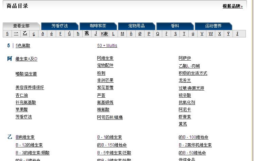
Task: Click index letter Q in alphabet bar
Action: pyautogui.click(x=158, y=34)
